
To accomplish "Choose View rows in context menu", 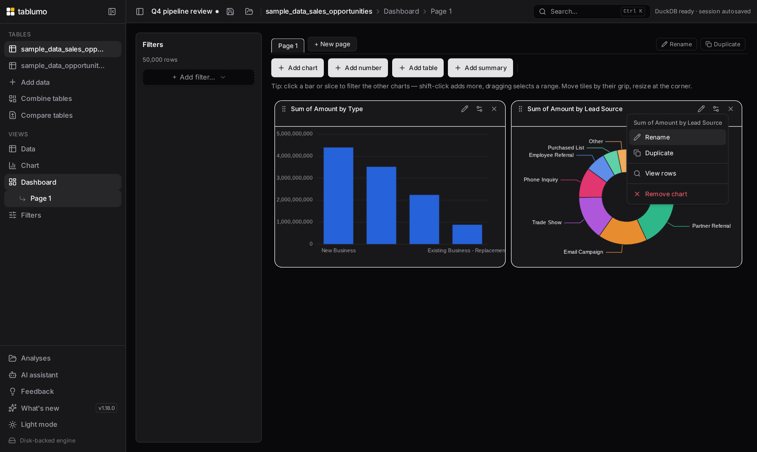I will pos(677,173).
